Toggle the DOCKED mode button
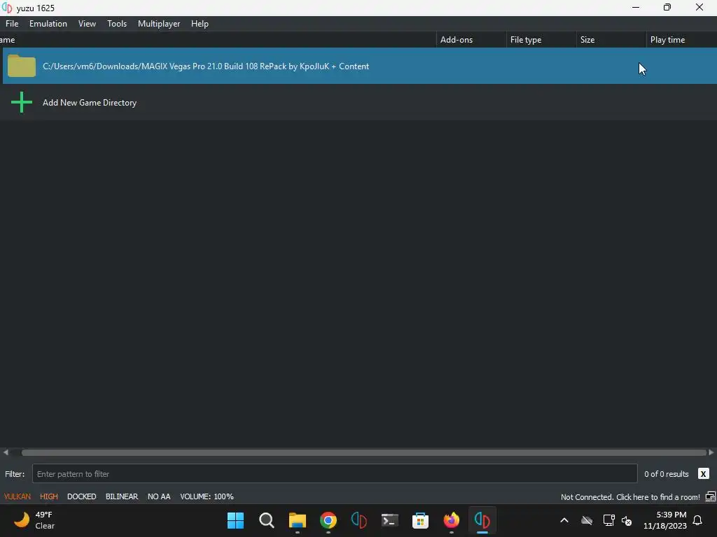 point(82,496)
